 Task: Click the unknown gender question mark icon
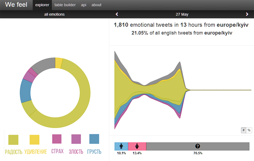click(197, 146)
